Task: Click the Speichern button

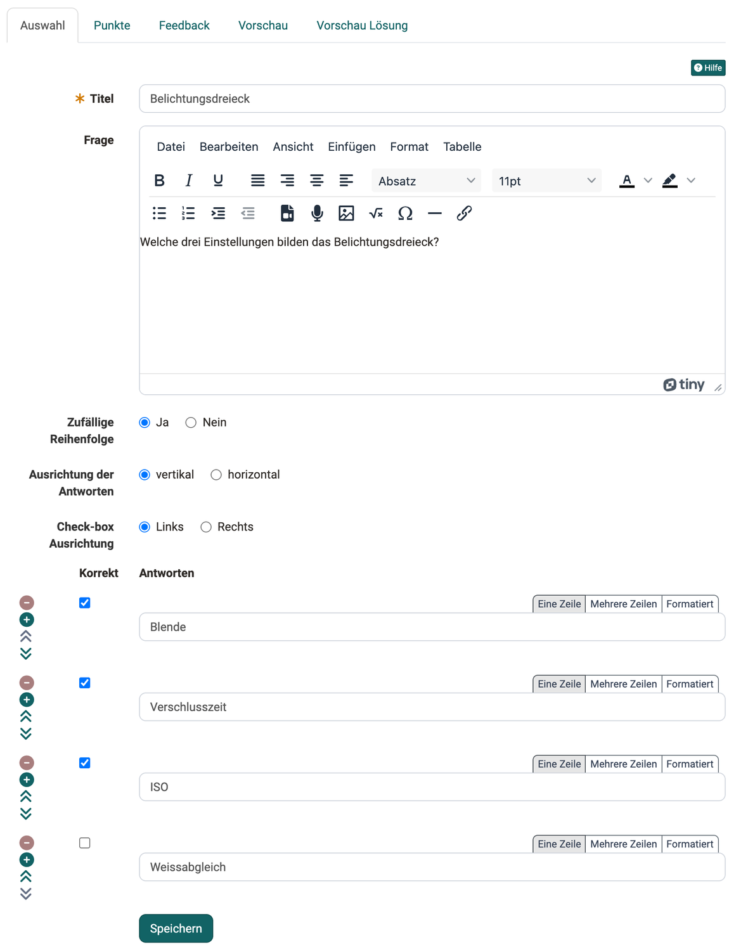Action: point(176,929)
